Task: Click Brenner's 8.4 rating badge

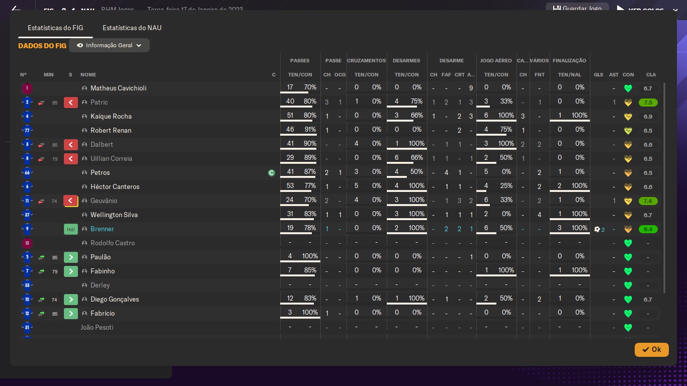Action: pos(648,229)
